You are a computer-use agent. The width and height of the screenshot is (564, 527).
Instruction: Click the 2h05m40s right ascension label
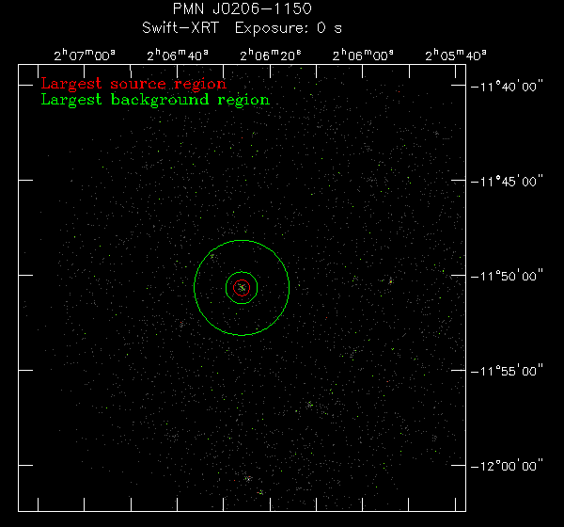pyautogui.click(x=455, y=56)
